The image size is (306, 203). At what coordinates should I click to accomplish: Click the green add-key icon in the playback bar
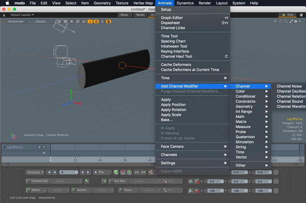129,172
